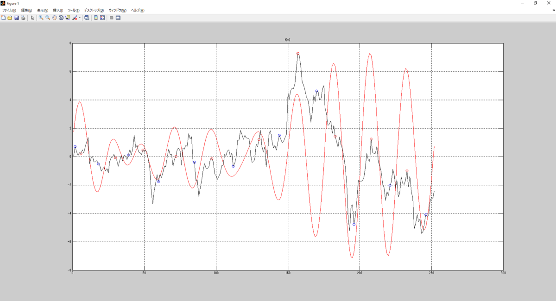
Task: Toggle the Insert Colorbar button
Action: point(96,18)
